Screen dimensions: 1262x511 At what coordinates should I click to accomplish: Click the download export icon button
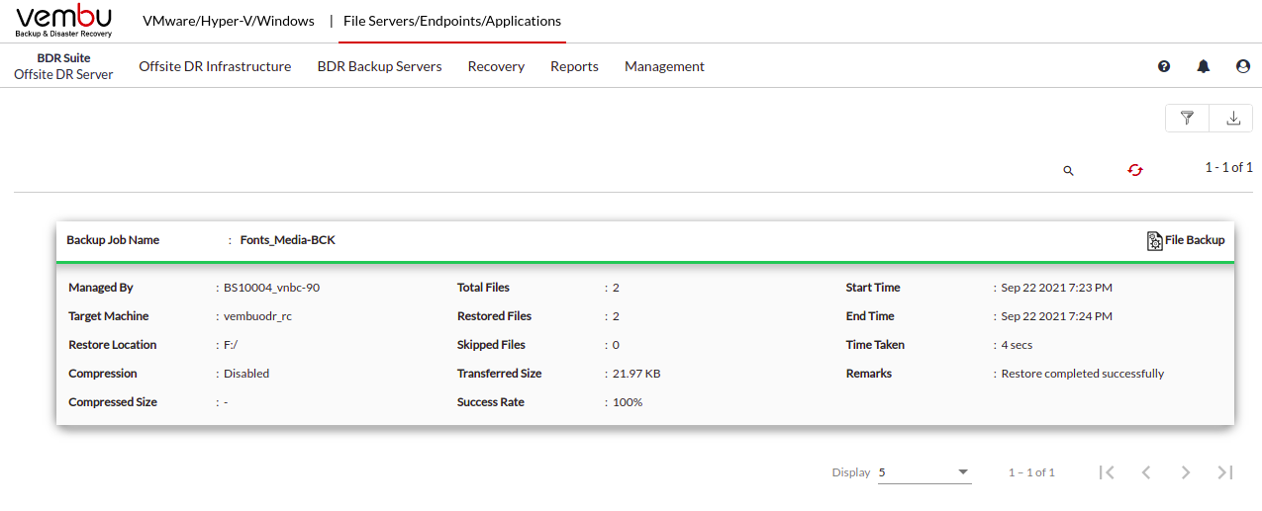(x=1233, y=118)
